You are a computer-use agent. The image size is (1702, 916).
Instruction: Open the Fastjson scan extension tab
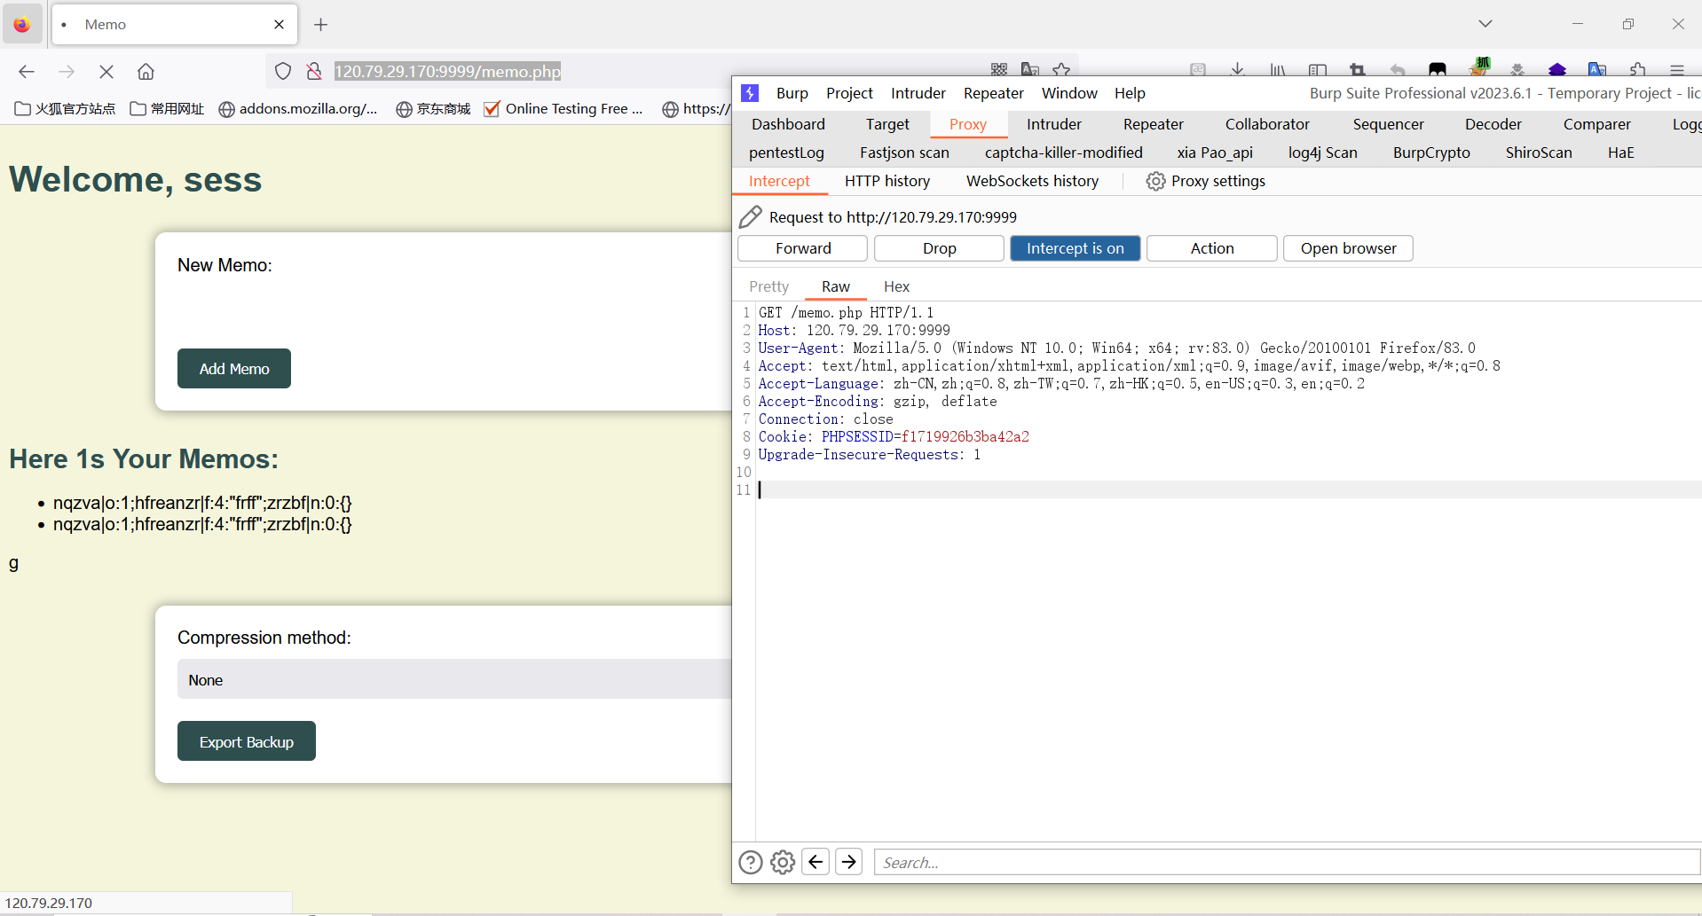pyautogui.click(x=904, y=153)
